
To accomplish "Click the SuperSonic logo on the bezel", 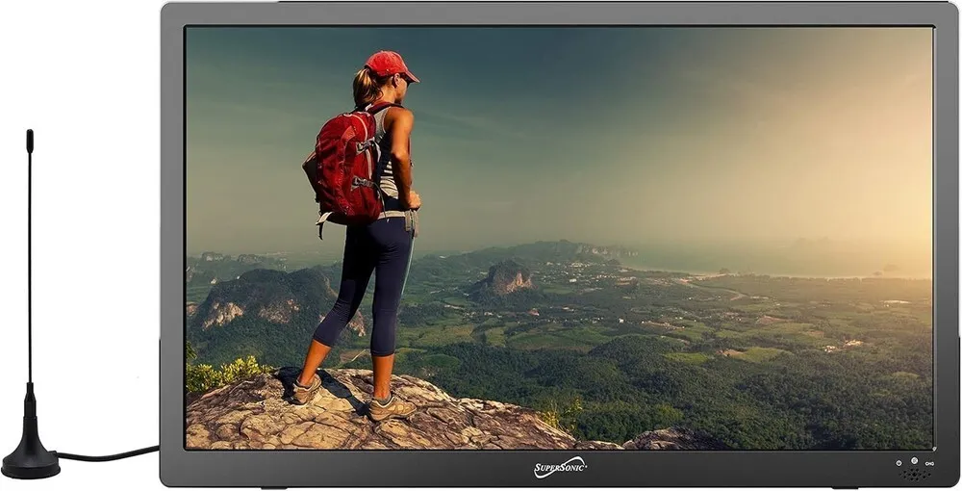I will click(x=560, y=468).
